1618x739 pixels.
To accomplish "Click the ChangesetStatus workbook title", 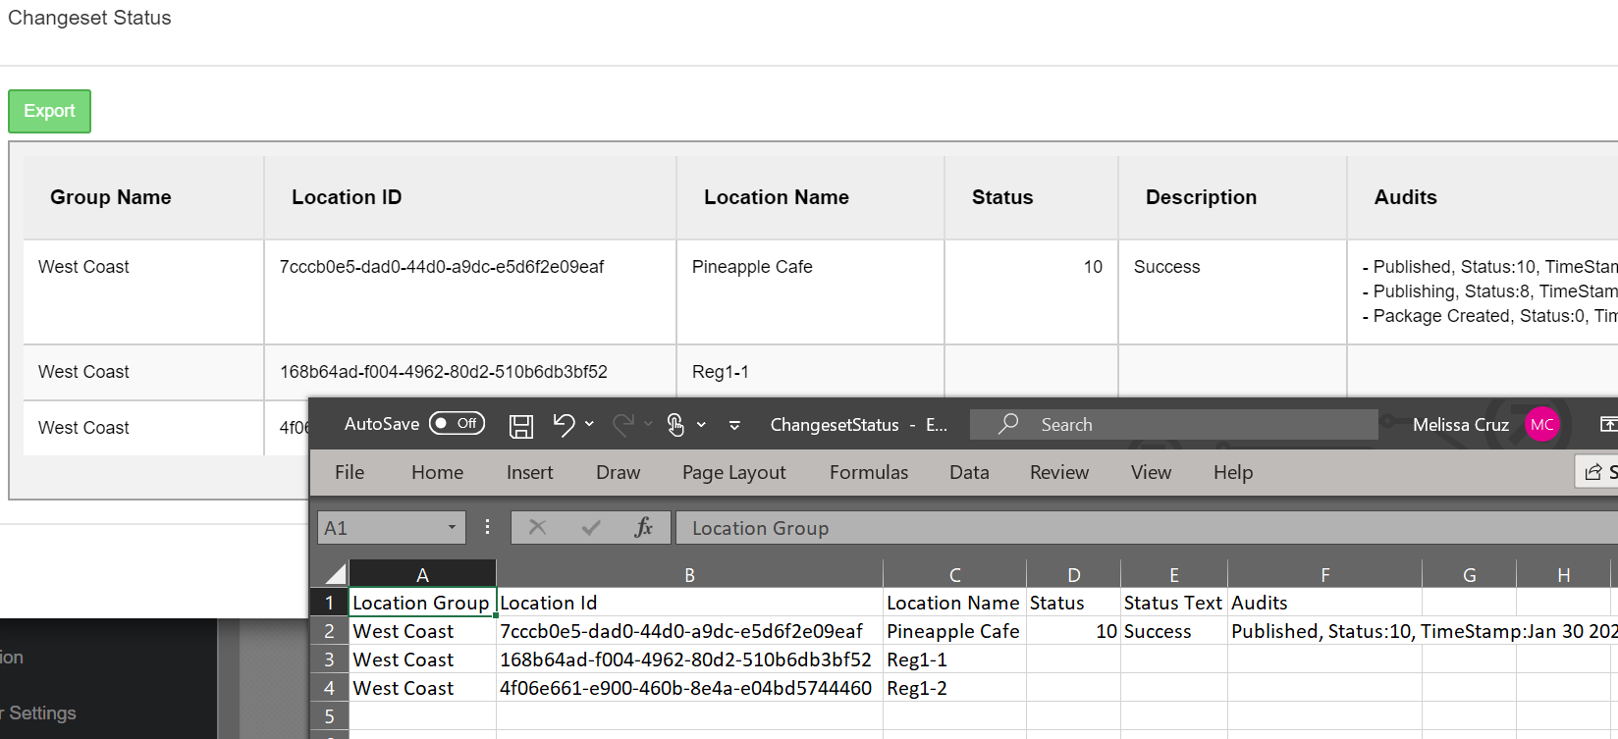I will click(858, 425).
